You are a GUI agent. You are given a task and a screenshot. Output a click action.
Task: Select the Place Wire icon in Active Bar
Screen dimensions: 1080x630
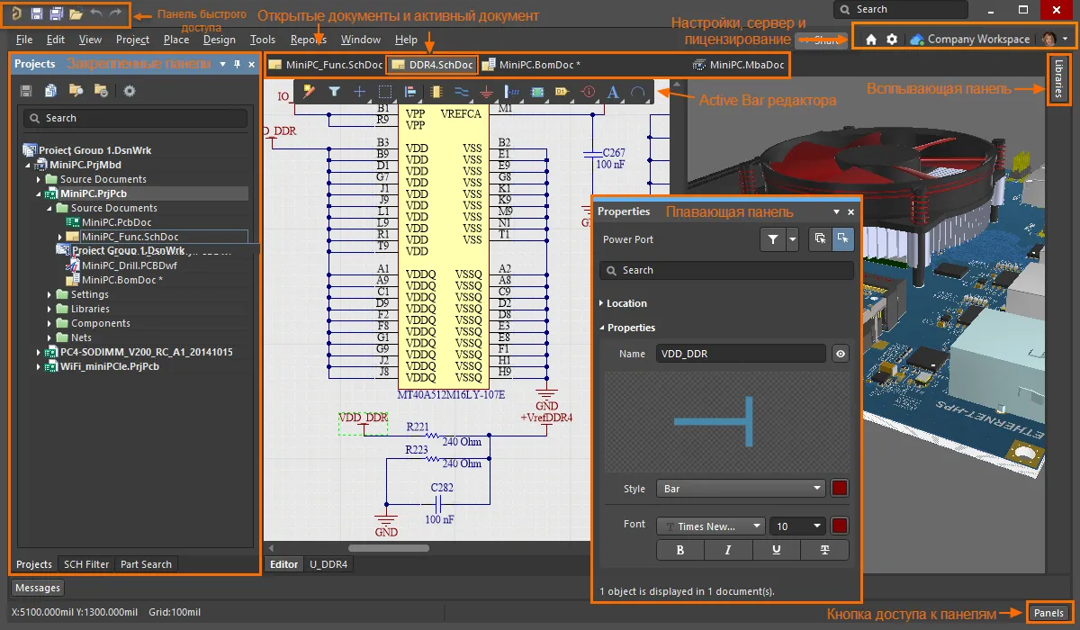(462, 92)
